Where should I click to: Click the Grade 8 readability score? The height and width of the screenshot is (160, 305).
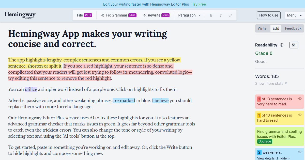click(x=264, y=53)
